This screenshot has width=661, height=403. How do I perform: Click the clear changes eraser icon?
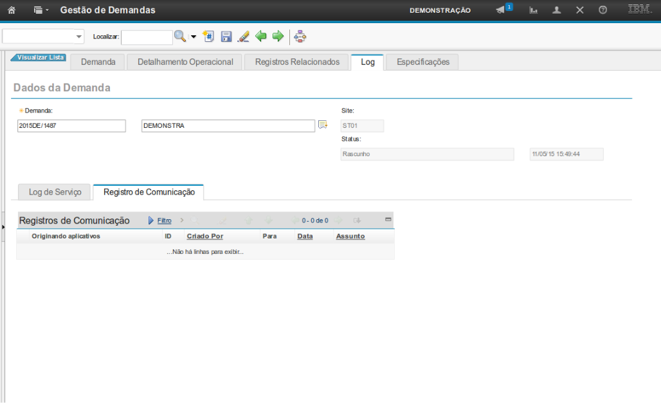tap(243, 37)
